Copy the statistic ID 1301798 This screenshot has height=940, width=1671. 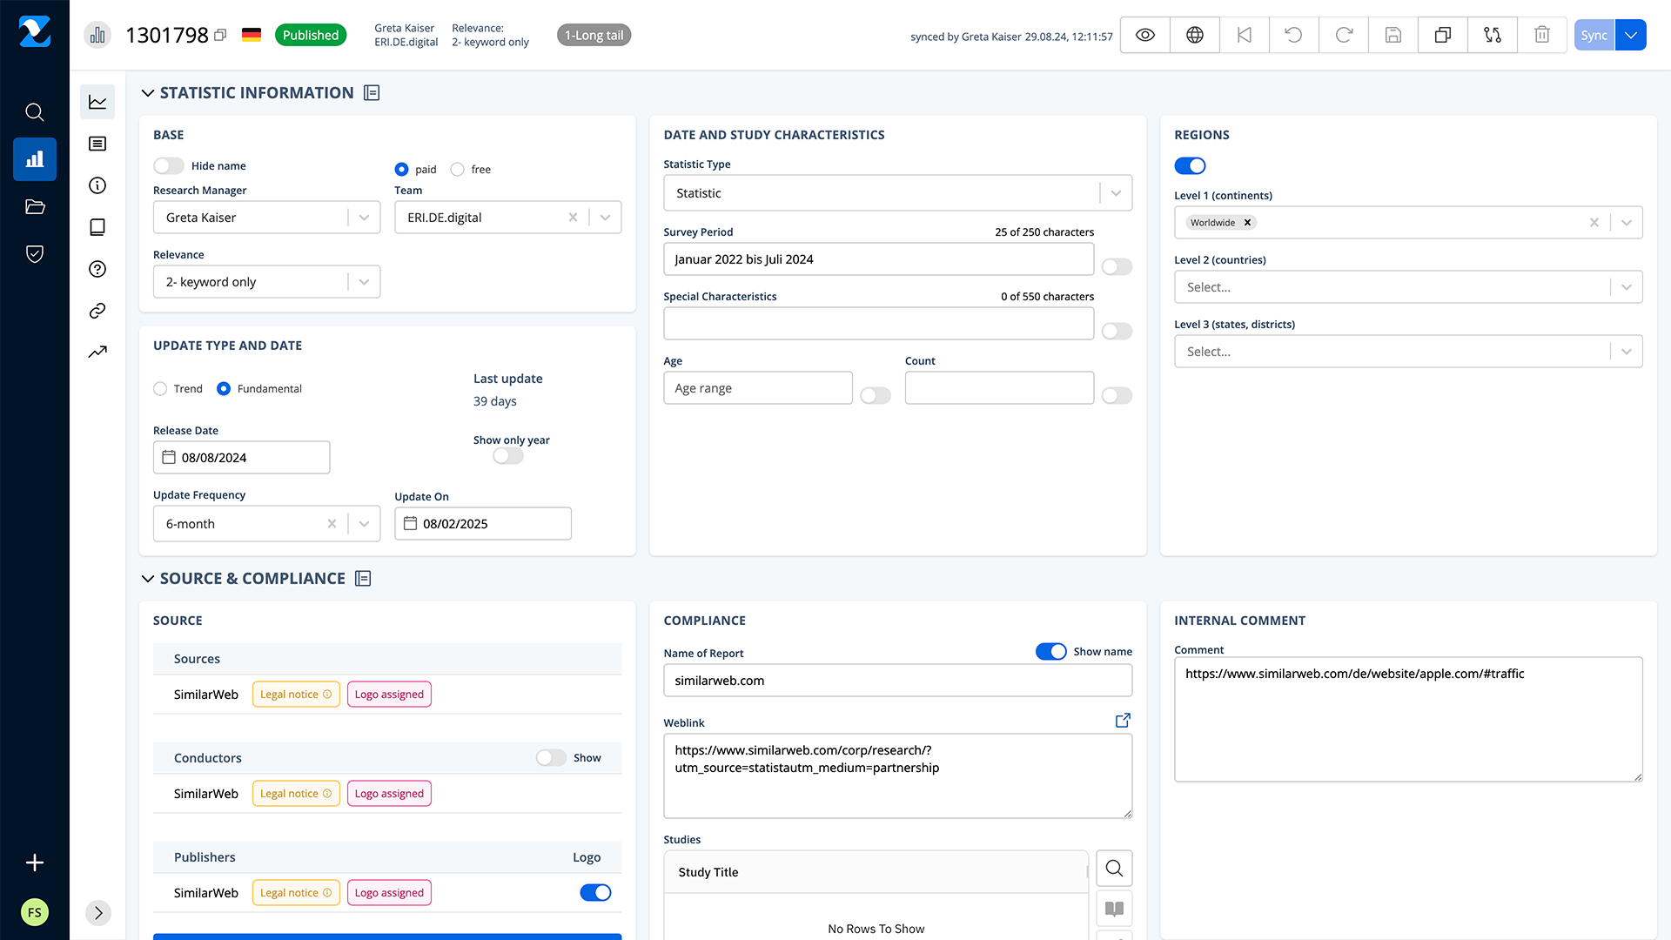point(220,34)
